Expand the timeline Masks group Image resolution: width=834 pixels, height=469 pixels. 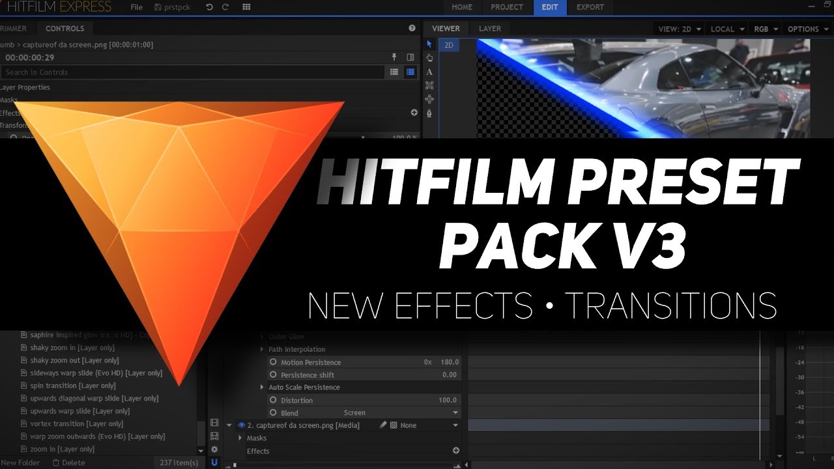240,438
